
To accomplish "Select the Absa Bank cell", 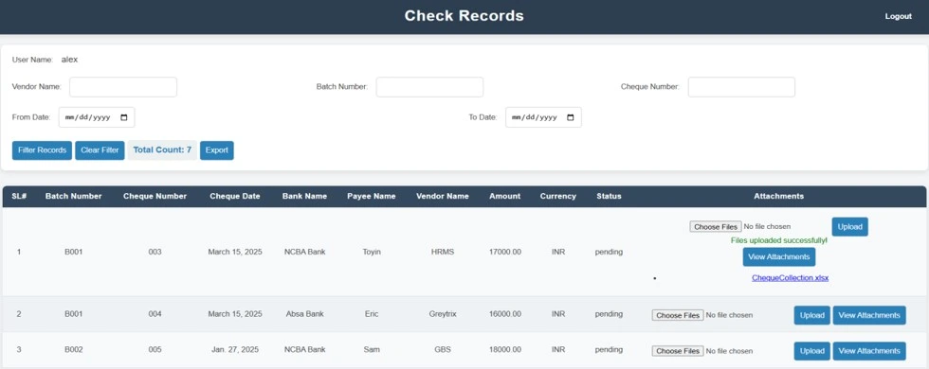I will [x=304, y=314].
